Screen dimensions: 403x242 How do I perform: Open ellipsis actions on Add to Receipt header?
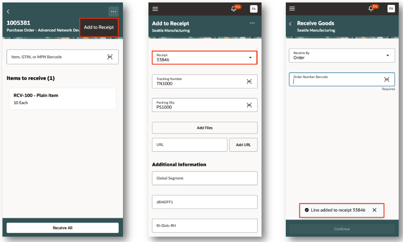(252, 23)
